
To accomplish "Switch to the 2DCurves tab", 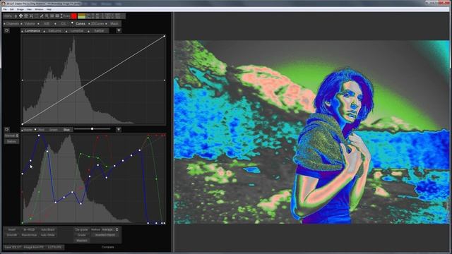I will tap(97, 23).
